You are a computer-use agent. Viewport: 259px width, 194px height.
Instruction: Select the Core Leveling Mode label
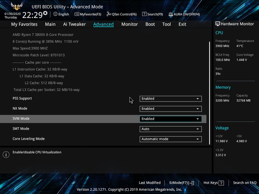pyautogui.click(x=28, y=139)
